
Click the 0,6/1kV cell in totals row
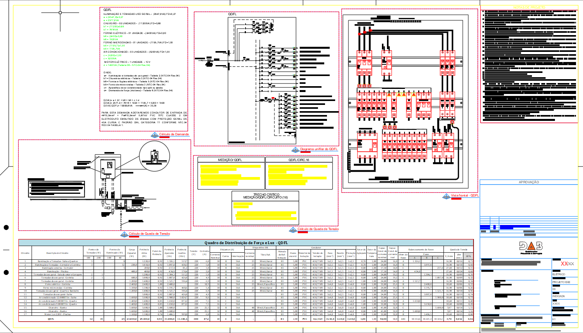pyautogui.click(x=318, y=319)
